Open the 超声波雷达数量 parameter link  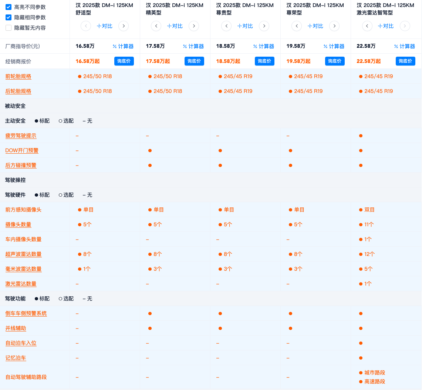[x=23, y=254]
